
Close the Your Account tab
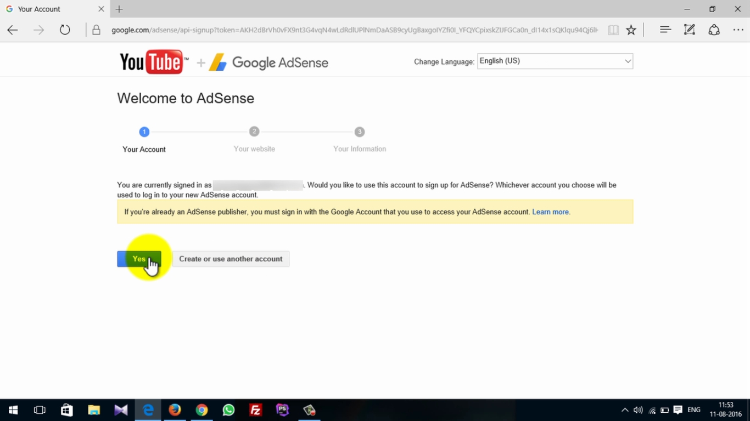(x=101, y=9)
